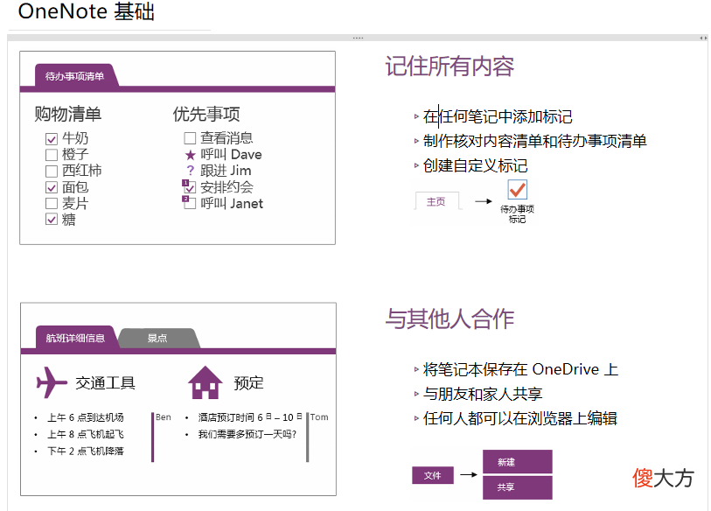Click the 文件 button
The image size is (711, 511).
click(433, 475)
